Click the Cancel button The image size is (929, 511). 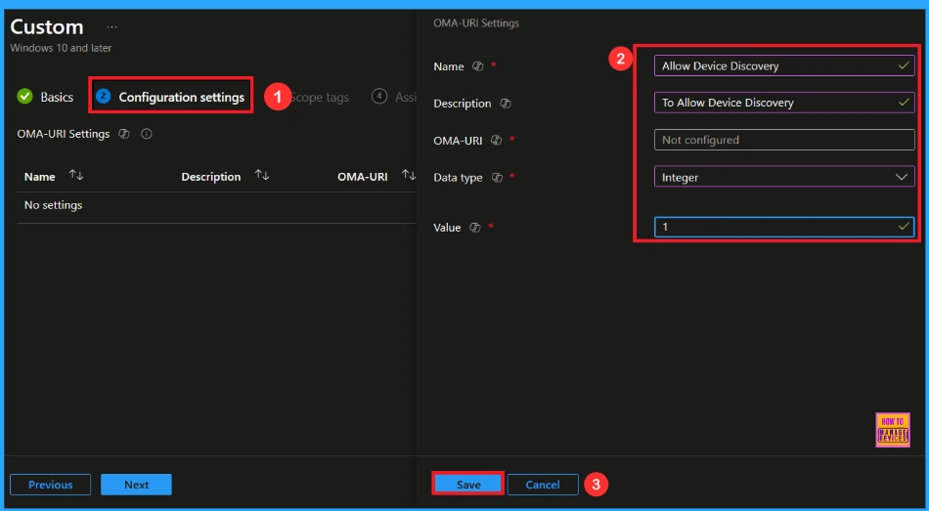tap(543, 485)
